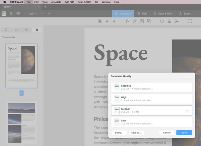The height and width of the screenshot is (146, 201).
Task: Toggle the sidebar view icon
Action: coord(4,14)
